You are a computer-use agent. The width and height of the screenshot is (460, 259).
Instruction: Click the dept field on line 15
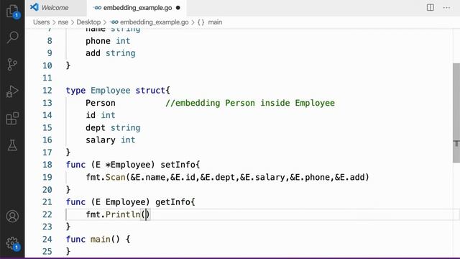[96, 128]
